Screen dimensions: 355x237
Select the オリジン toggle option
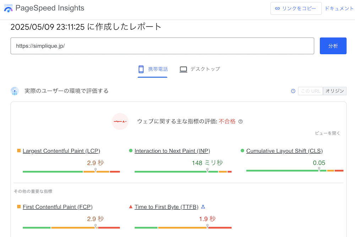335,91
